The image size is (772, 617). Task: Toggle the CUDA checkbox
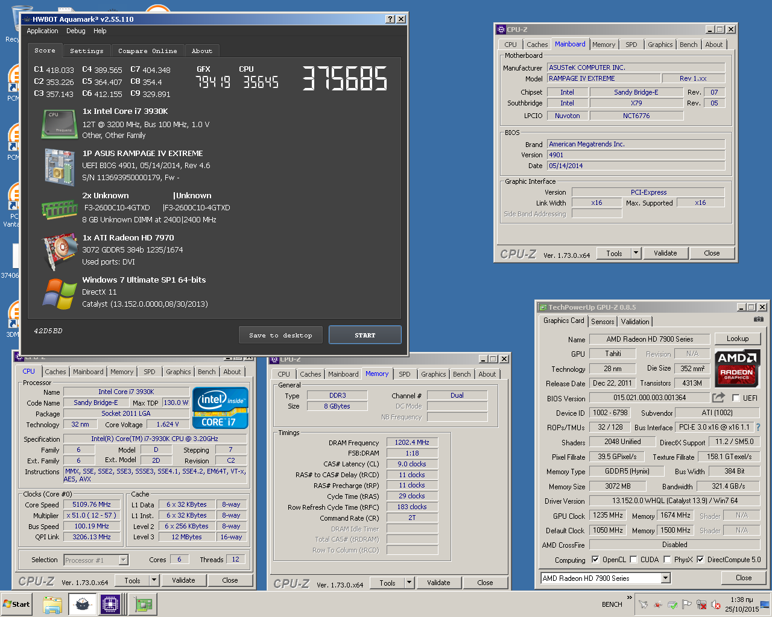[633, 559]
